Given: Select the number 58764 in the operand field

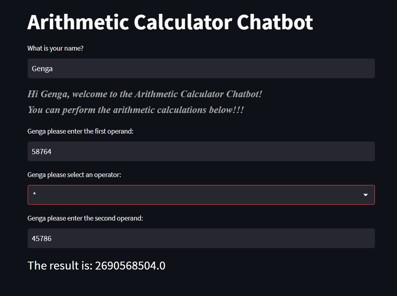Looking at the screenshot, I should click(41, 151).
